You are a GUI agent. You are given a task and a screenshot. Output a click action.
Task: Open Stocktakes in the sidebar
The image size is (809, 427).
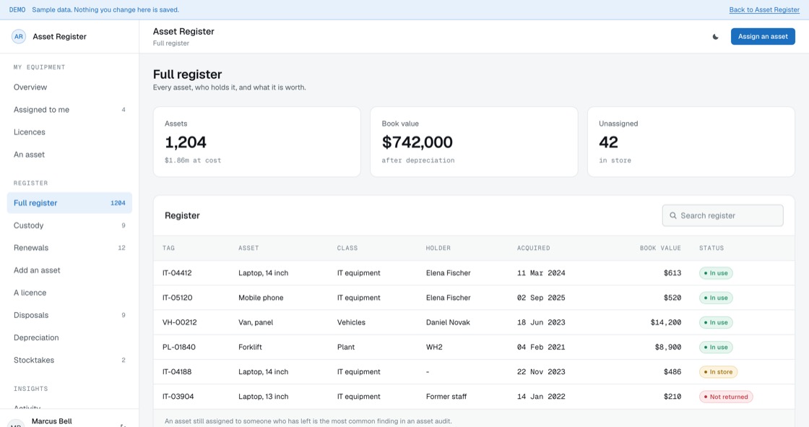(x=69, y=360)
